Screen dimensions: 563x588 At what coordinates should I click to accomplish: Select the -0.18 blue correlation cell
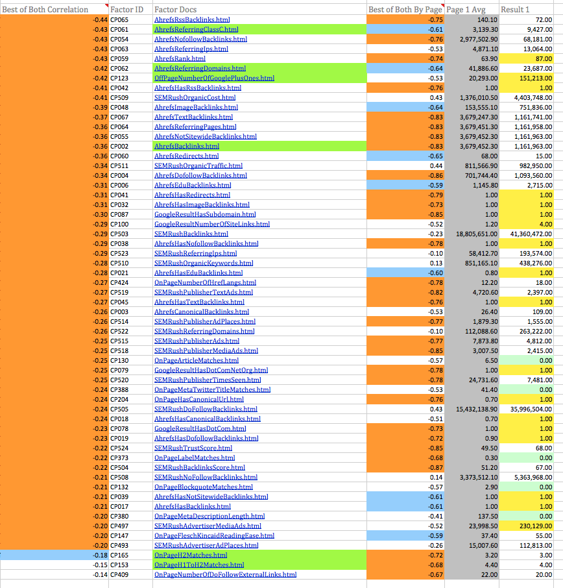54,556
